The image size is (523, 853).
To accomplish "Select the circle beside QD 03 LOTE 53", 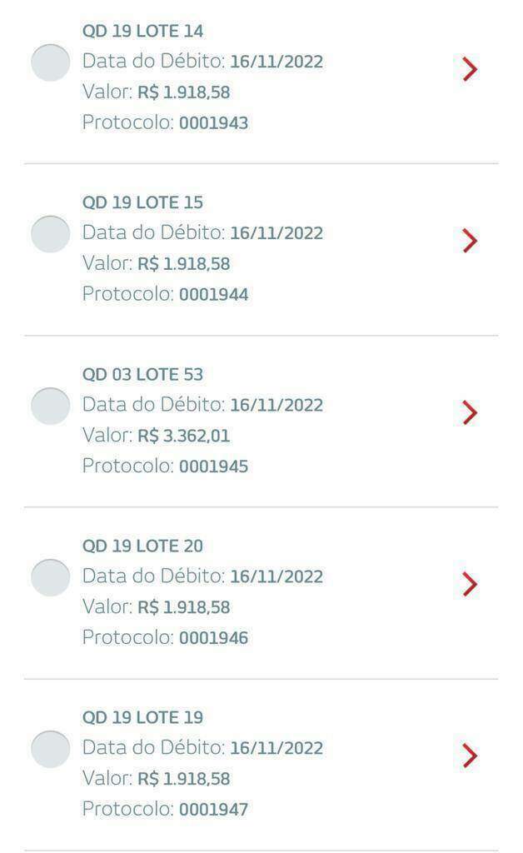I will click(50, 407).
